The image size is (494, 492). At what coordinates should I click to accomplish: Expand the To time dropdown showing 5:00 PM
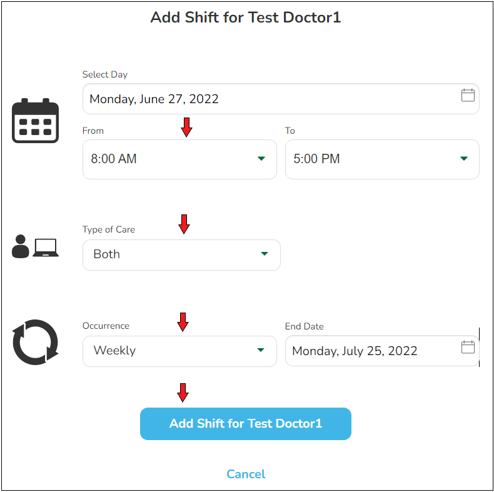click(382, 159)
